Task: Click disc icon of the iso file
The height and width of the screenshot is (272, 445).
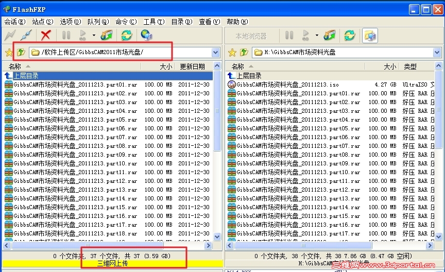Action: point(232,84)
